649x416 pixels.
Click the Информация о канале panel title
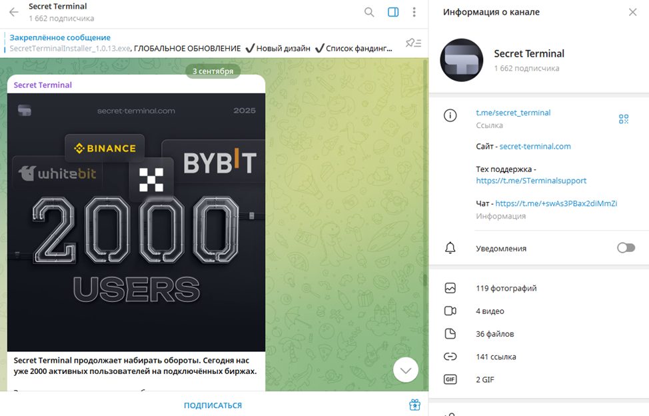491,12
